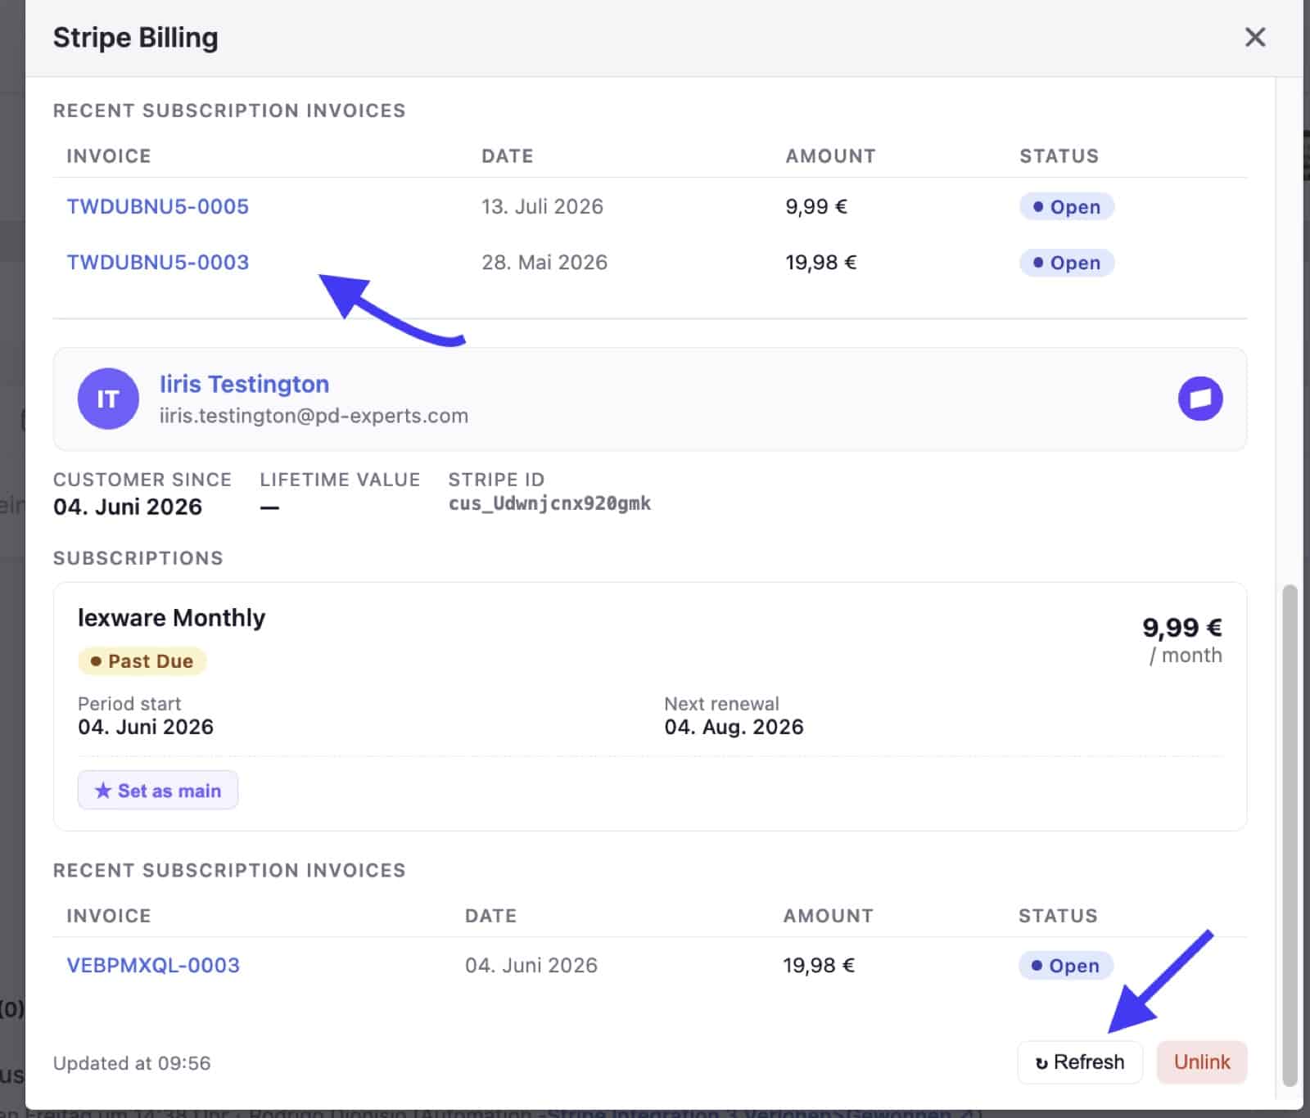Click the 9,99 € amount of TWDUBNU5-0005

click(816, 206)
